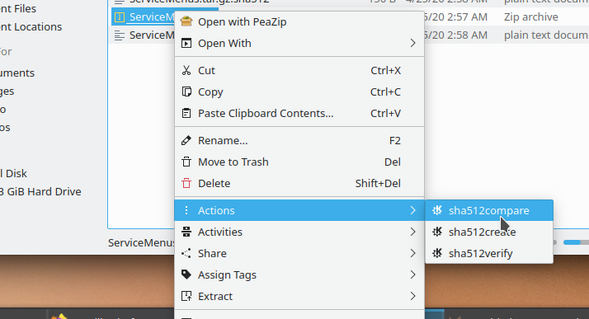Click the Copy icon in the menu
The image size is (589, 319).
tap(186, 91)
